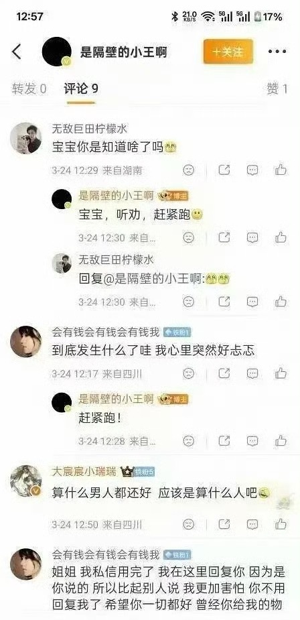Open the post author's black avatar in the header

pyautogui.click(x=56, y=52)
